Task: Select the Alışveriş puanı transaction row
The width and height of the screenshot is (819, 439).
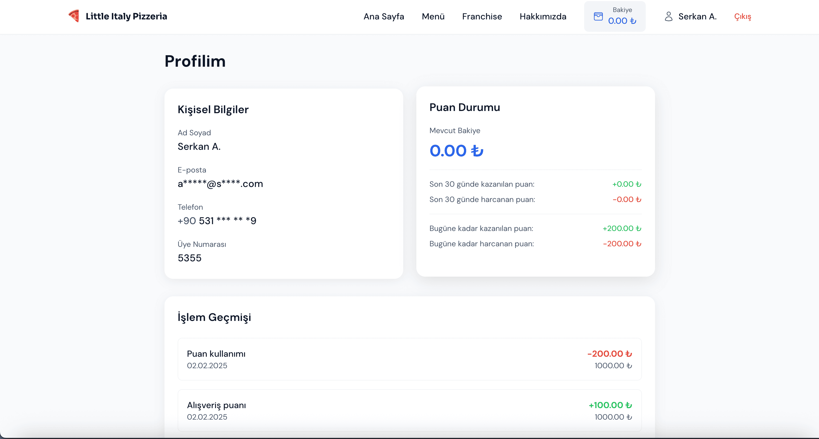Action: [409, 410]
